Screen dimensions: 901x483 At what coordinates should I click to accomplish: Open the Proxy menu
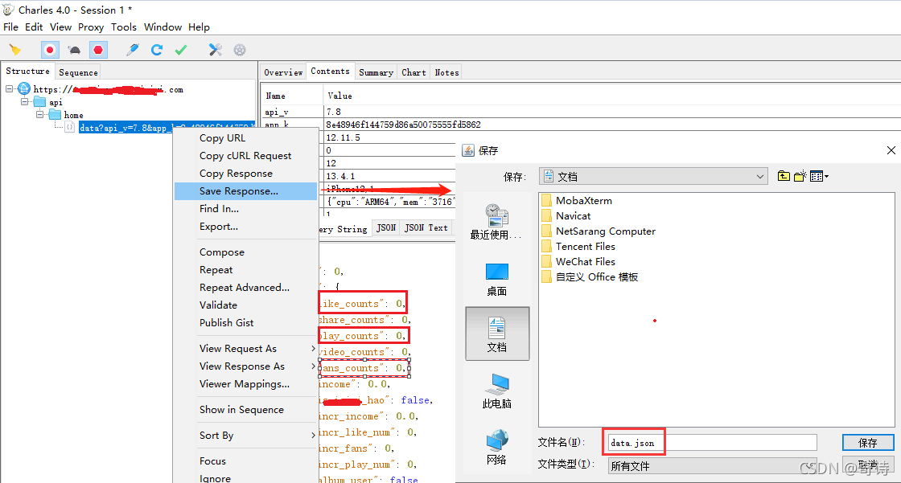click(x=91, y=27)
